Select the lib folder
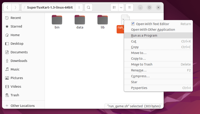 103,22
